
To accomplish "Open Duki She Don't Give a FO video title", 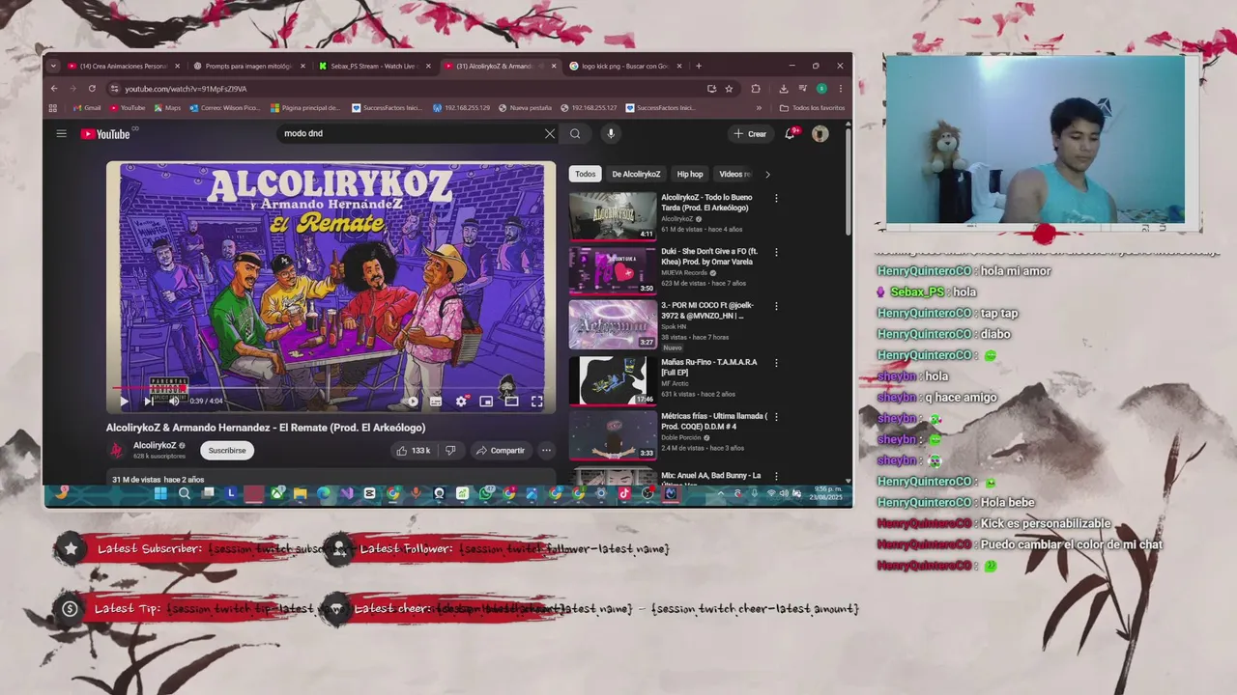I will click(x=709, y=256).
